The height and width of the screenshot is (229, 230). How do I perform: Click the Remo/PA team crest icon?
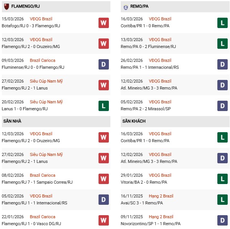coord(126,7)
